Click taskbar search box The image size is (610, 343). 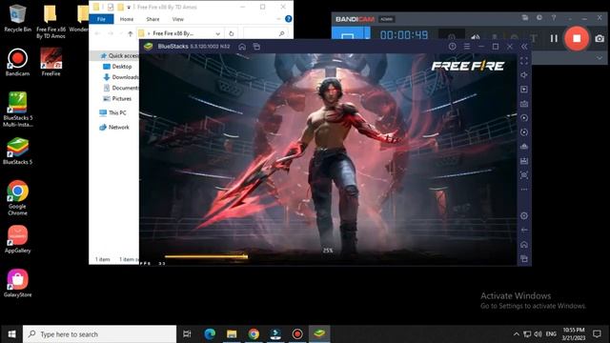(x=99, y=334)
